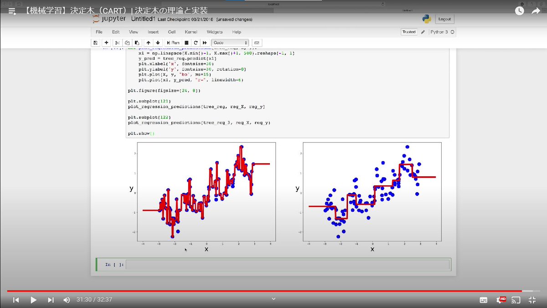Click the Logout button
The width and height of the screenshot is (547, 308).
[444, 19]
